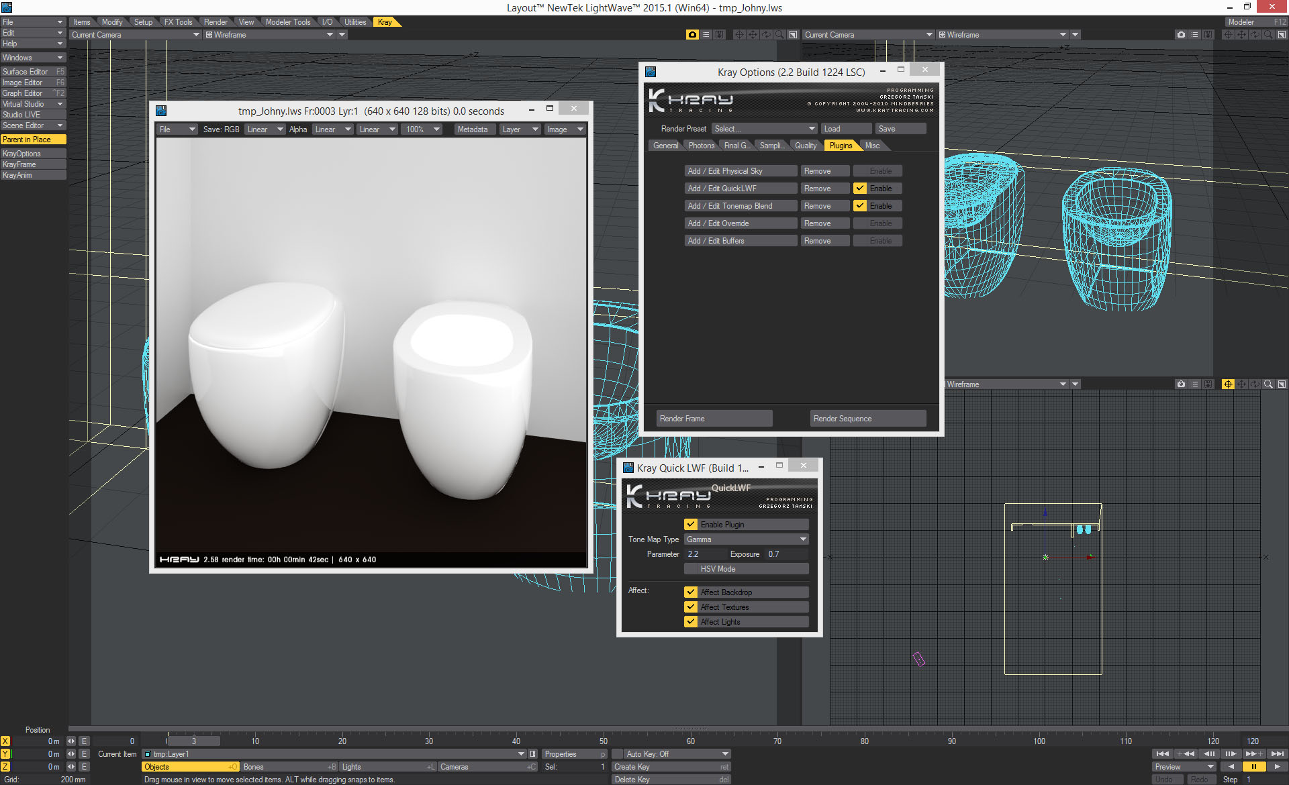
Task: Click the yellow center-view icon of the bottom viewport
Action: [x=1228, y=384]
